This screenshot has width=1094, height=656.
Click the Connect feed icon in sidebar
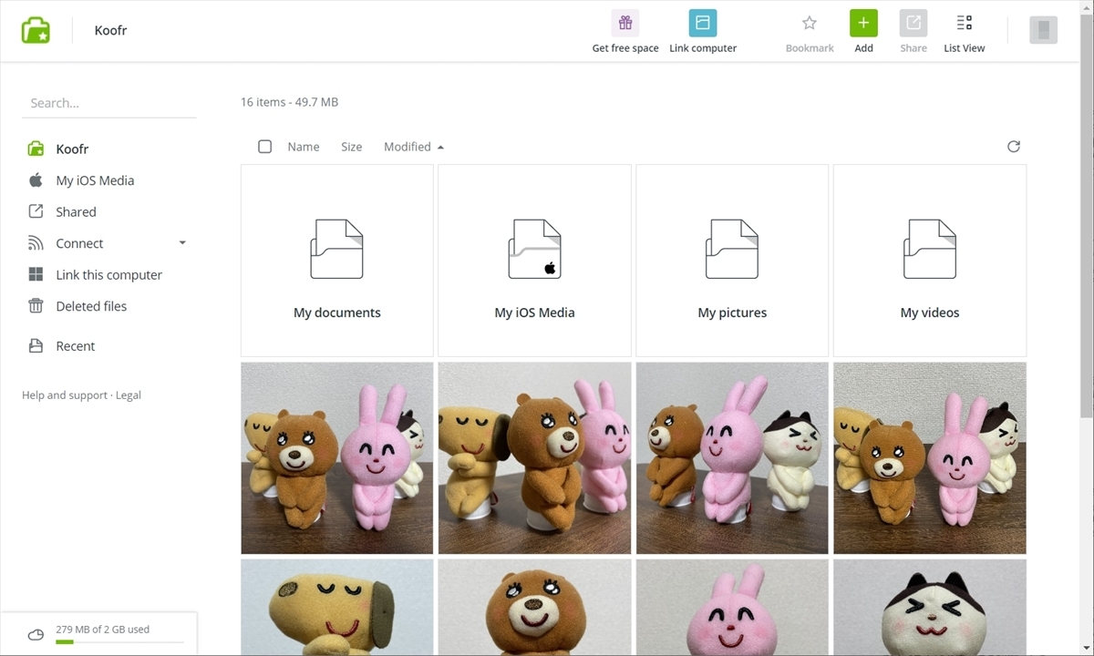coord(36,243)
